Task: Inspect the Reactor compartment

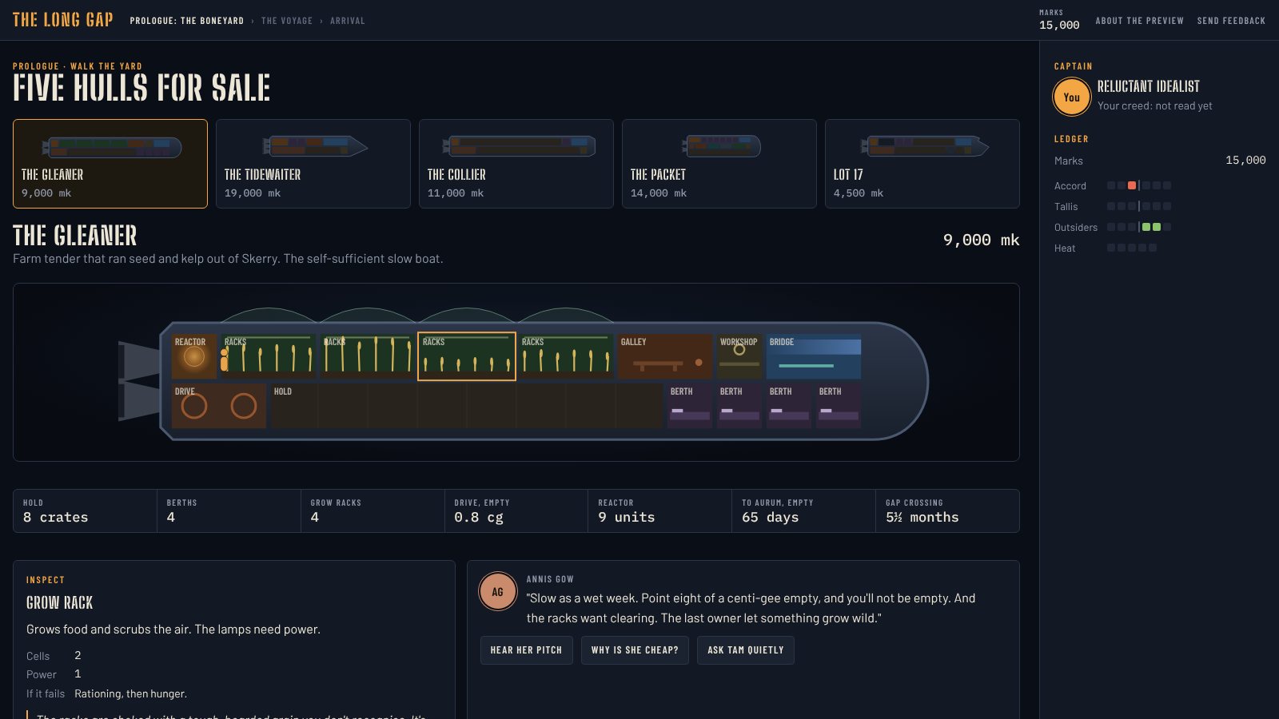Action: [x=194, y=356]
